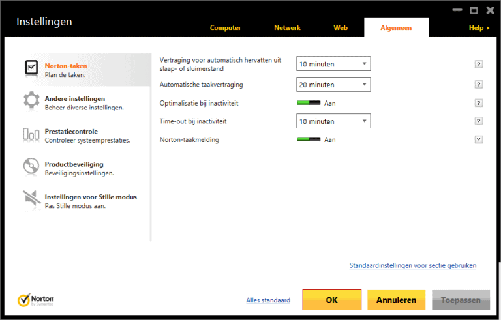
Task: Open help for Vertraging voor automatisch hervatten
Action: [x=478, y=64]
